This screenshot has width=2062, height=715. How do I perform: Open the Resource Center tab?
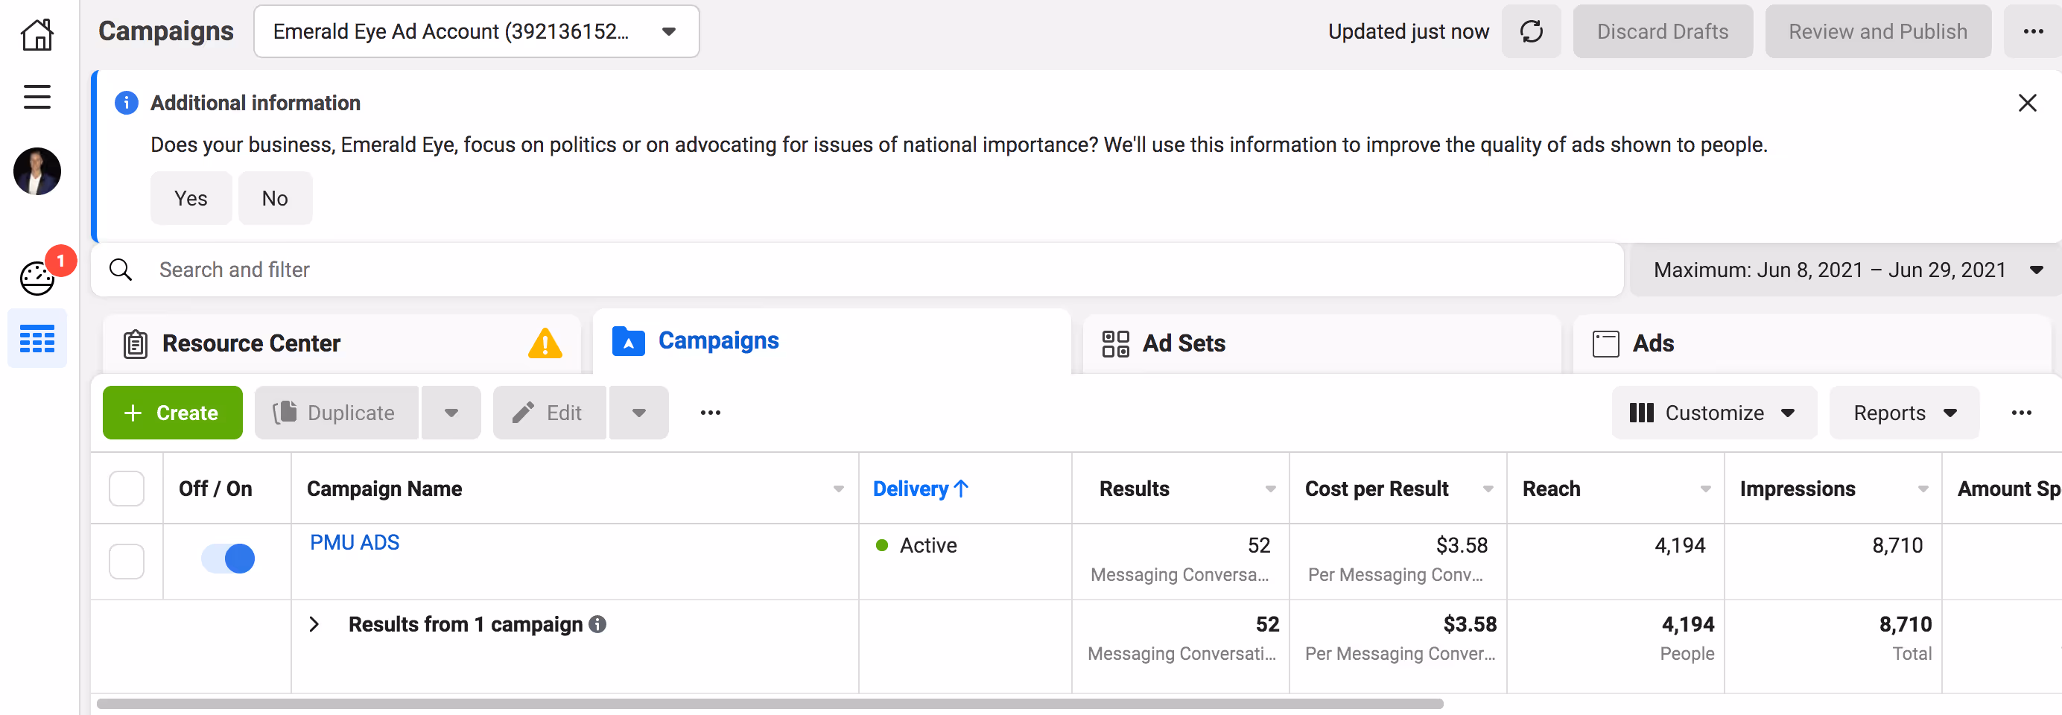251,343
